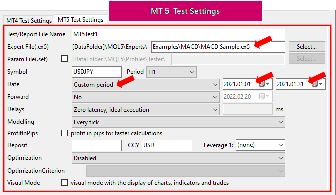Open the disabled forward date calendar 2022.02.20
The height and width of the screenshot is (195, 336).
click(x=264, y=96)
